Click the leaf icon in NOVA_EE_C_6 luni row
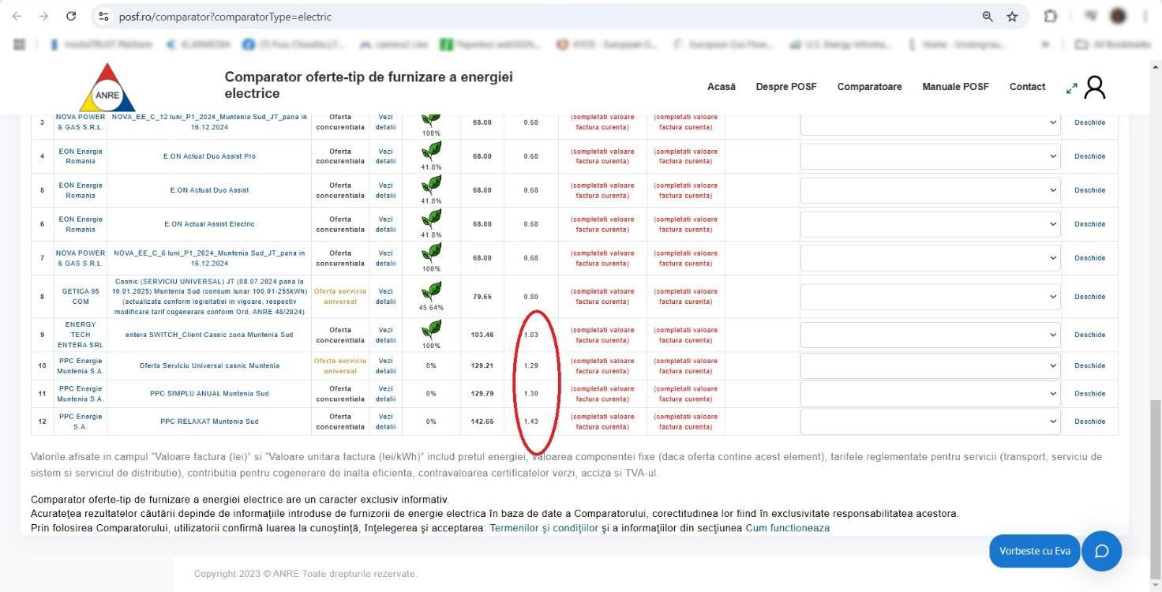Image resolution: width=1162 pixels, height=592 pixels. tap(431, 253)
